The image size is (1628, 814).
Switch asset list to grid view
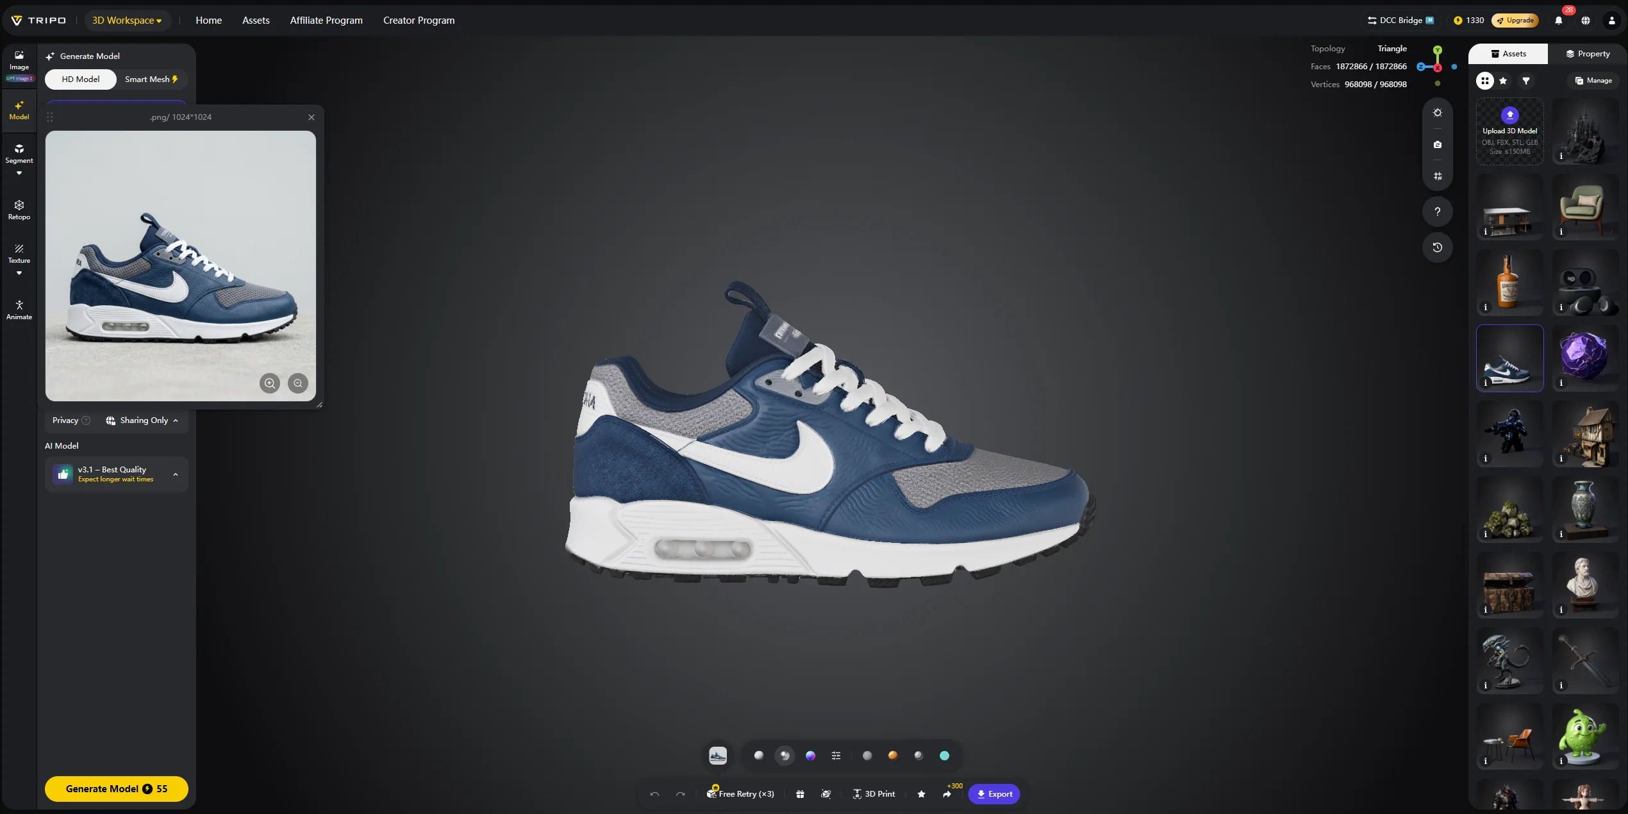pyautogui.click(x=1485, y=81)
